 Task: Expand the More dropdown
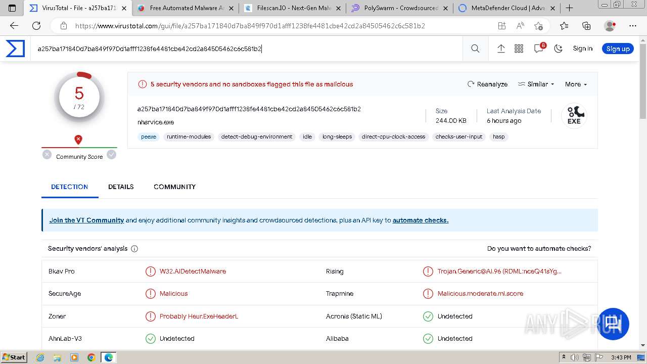(576, 84)
